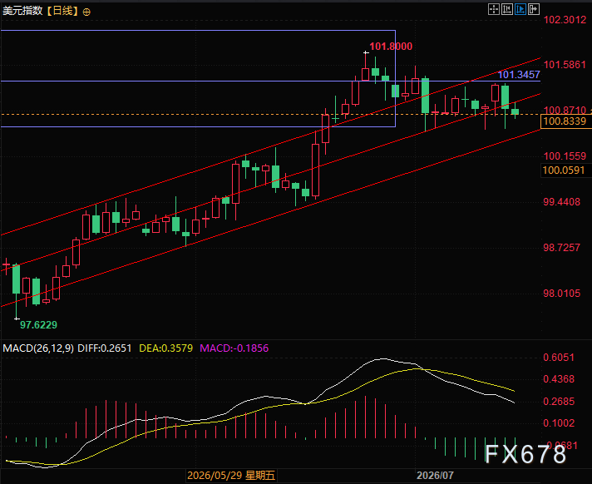Click the MACD(26,12,9) indicator label
592x484 pixels.
click(x=38, y=348)
